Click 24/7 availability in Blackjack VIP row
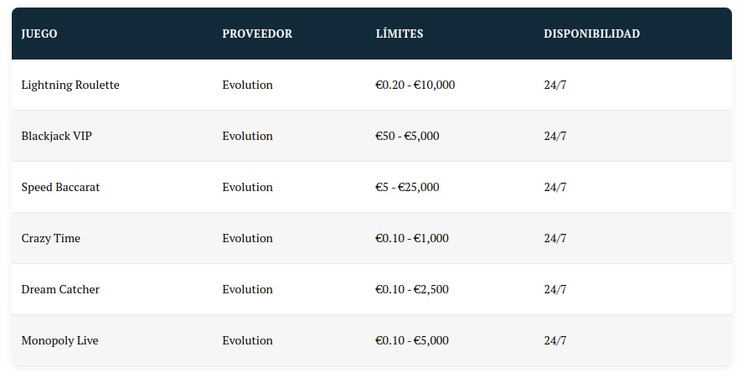Image resolution: width=737 pixels, height=378 pixels. point(555,137)
